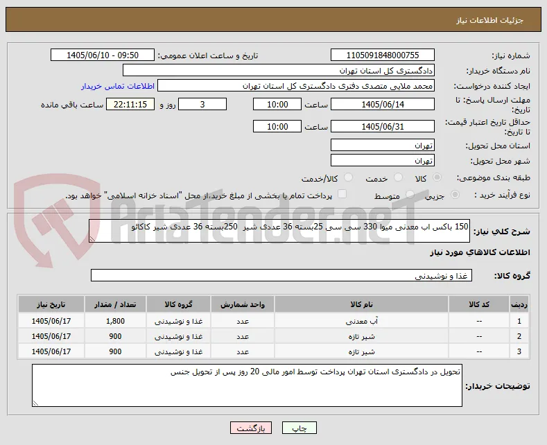
Task: Select the خدمت radio button
Action: pos(398,177)
